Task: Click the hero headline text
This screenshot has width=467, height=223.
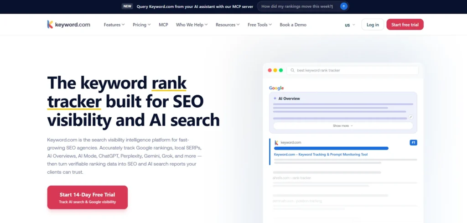Action: (134, 101)
